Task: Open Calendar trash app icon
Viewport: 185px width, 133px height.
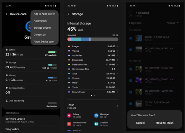Action: (x=96, y=124)
